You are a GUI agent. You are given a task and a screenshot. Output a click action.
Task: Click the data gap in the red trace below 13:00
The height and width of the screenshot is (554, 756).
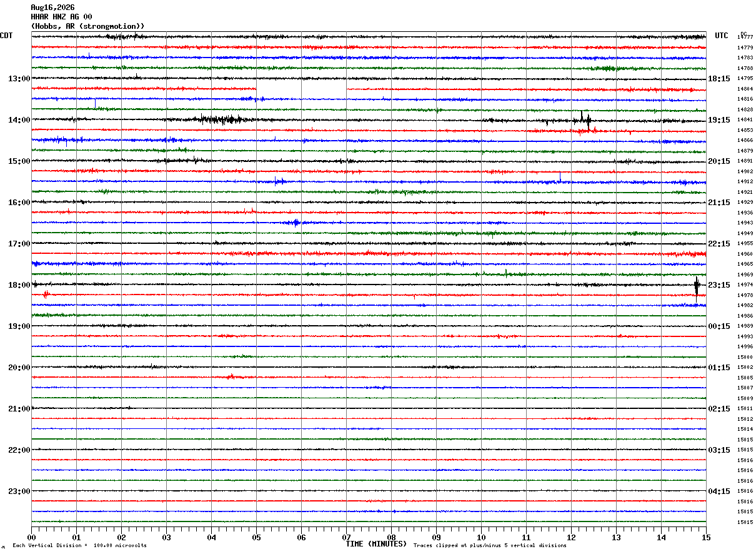(x=301, y=89)
